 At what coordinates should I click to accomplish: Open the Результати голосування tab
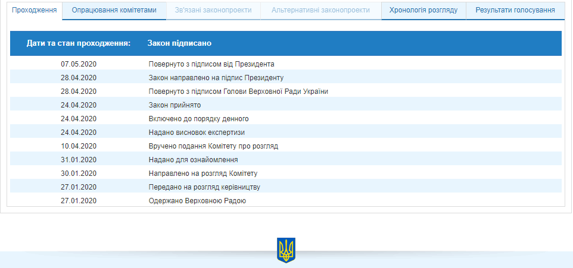pos(515,10)
